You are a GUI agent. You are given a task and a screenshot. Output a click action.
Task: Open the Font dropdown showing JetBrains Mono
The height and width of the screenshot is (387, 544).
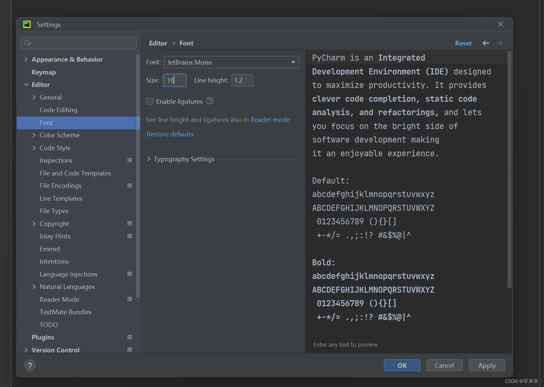point(231,62)
